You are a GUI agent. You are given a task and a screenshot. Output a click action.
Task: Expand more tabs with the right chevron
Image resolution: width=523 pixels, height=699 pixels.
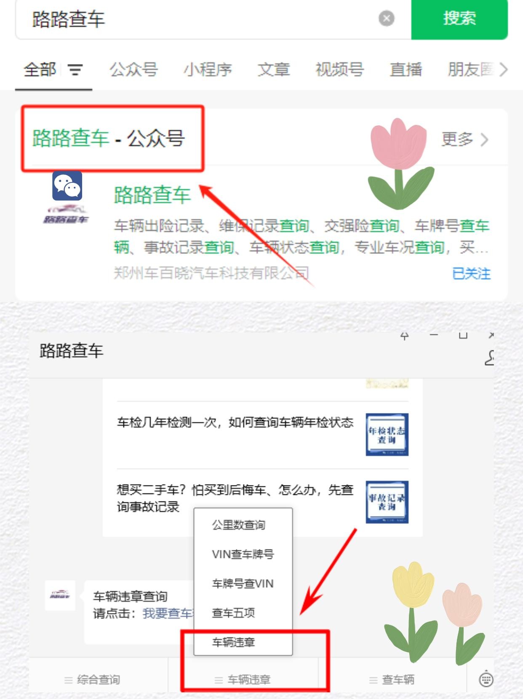point(503,69)
